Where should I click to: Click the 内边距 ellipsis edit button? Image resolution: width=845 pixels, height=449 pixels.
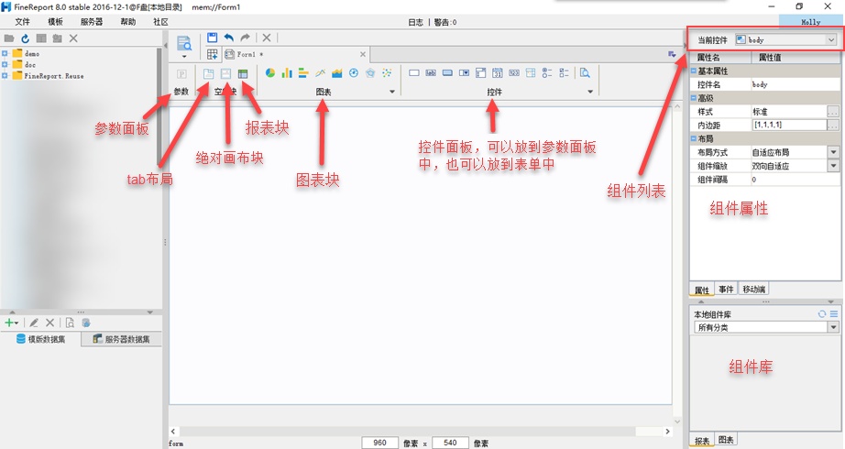click(833, 125)
